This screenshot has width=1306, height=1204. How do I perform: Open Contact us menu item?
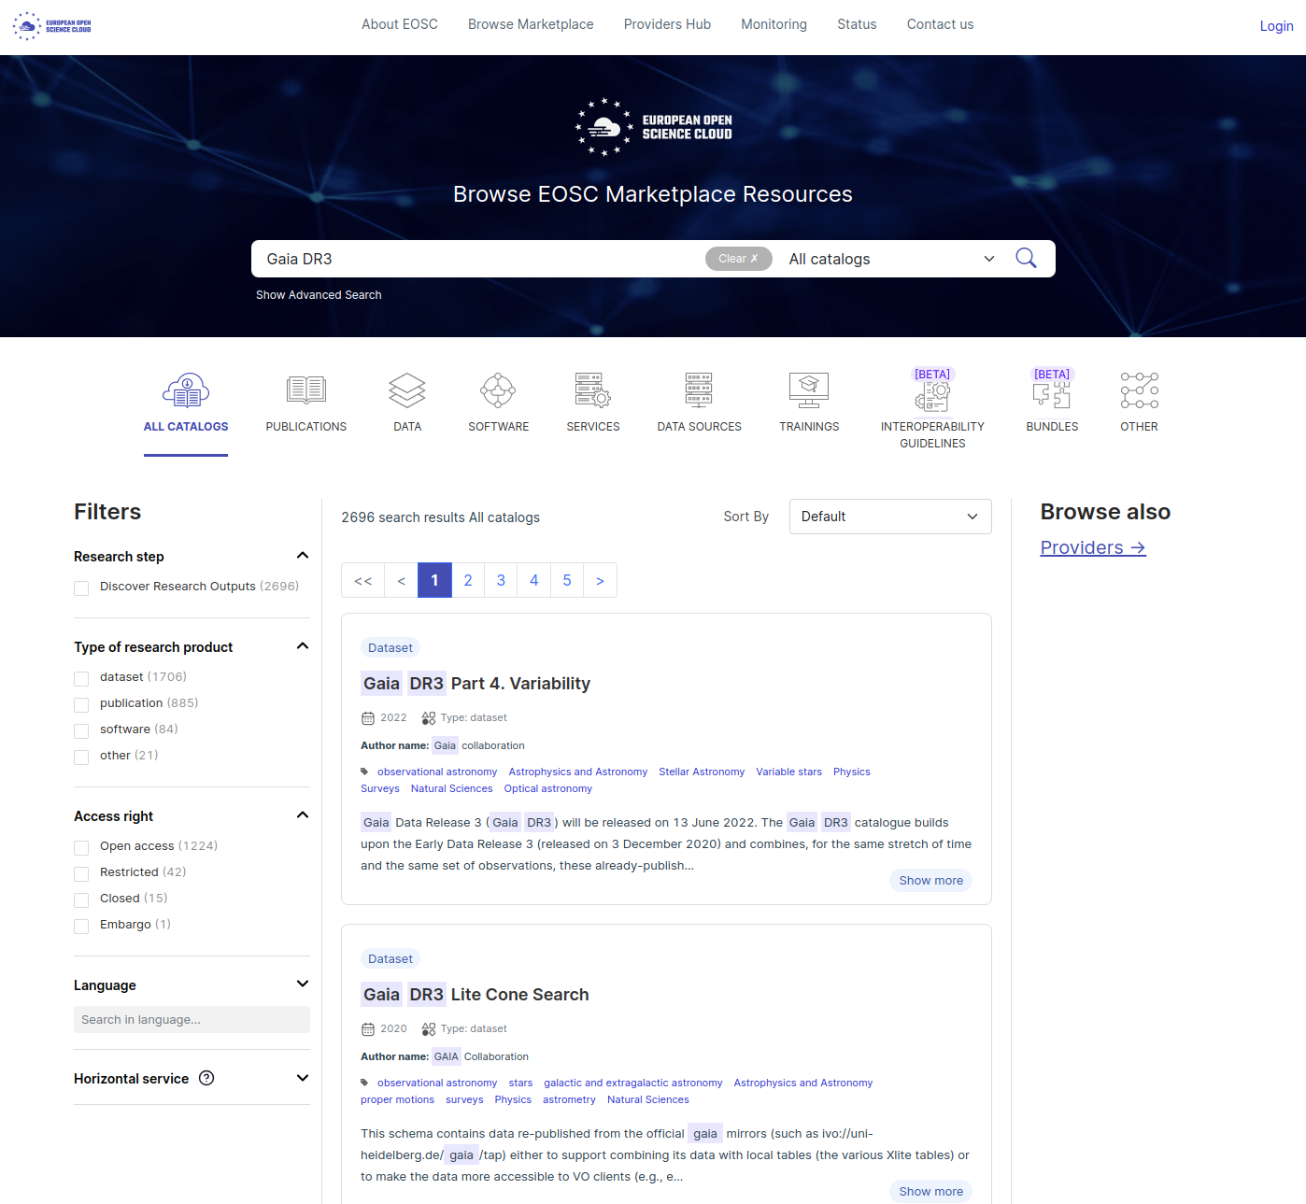click(940, 24)
